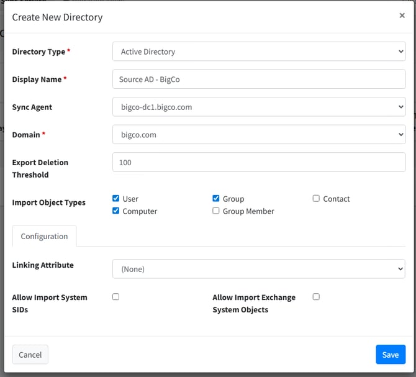Enable Allow Import Exchange System Objects
Viewport: 416px width, 377px height.
click(316, 297)
